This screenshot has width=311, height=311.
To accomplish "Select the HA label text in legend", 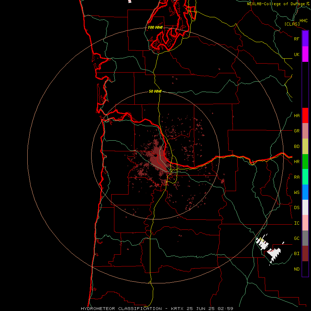I will (x=297, y=116).
